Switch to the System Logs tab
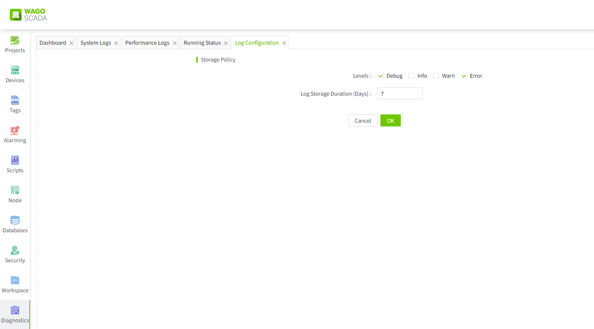The height and width of the screenshot is (329, 594). pyautogui.click(x=95, y=43)
